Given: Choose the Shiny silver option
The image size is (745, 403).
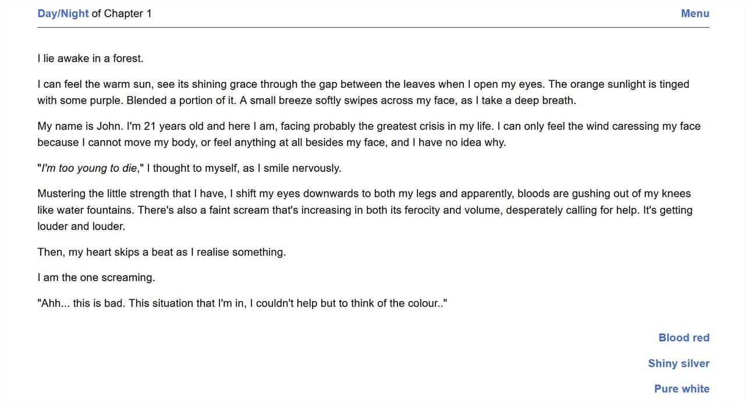Looking at the screenshot, I should click(679, 363).
